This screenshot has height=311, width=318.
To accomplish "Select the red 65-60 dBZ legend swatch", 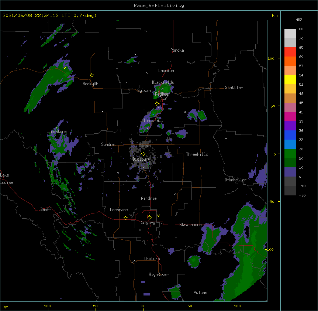I will click(x=290, y=52).
